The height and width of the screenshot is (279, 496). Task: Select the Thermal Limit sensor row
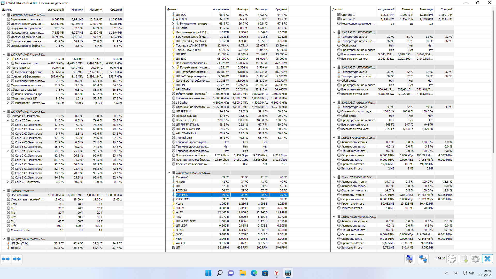click(x=184, y=138)
